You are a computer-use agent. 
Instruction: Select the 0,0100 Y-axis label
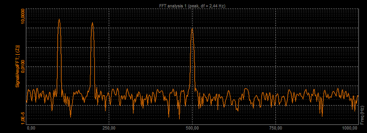23,66
